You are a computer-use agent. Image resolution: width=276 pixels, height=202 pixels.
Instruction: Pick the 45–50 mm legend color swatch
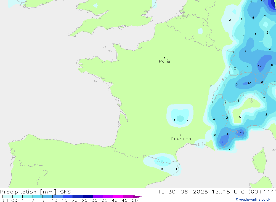click(128, 196)
